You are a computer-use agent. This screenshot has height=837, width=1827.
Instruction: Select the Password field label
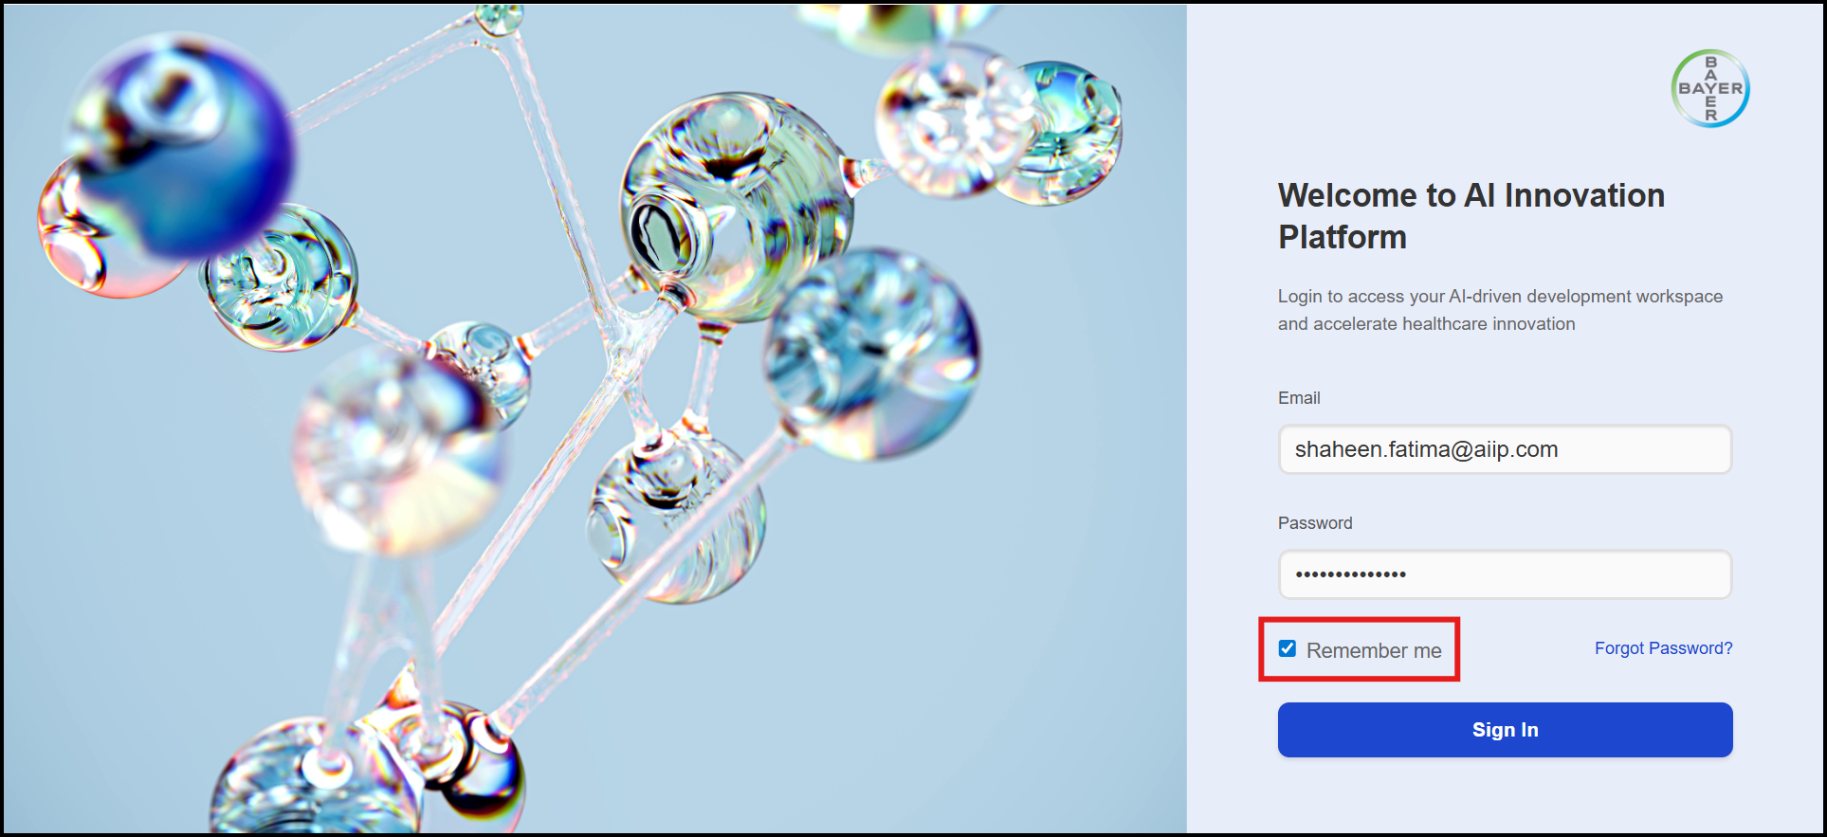point(1315,523)
